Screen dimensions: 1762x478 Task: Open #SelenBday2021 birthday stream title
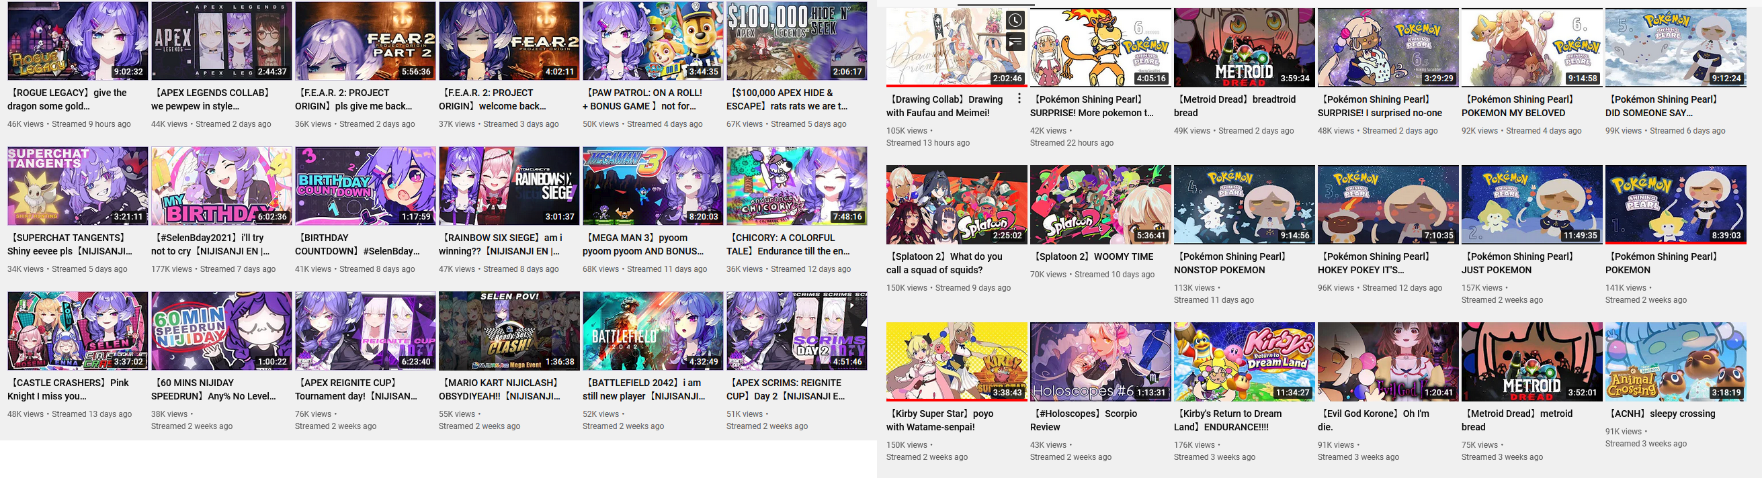click(212, 244)
